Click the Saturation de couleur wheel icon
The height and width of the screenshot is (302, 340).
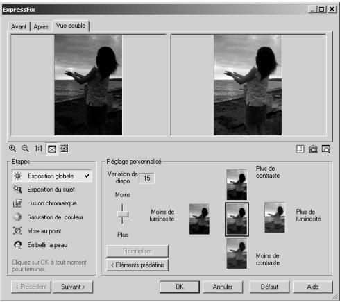tap(17, 217)
